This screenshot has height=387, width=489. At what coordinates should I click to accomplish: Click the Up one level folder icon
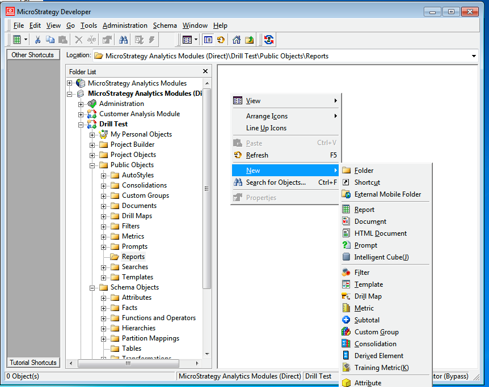click(249, 40)
